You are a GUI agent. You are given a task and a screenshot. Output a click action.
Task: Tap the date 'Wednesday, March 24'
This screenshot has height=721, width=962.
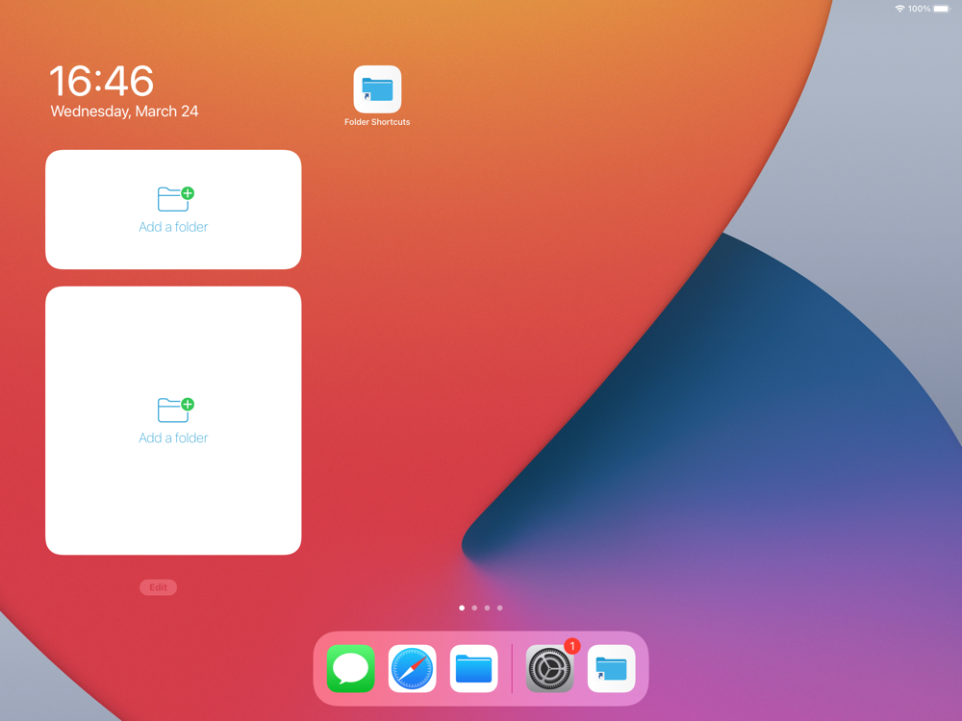click(x=124, y=112)
